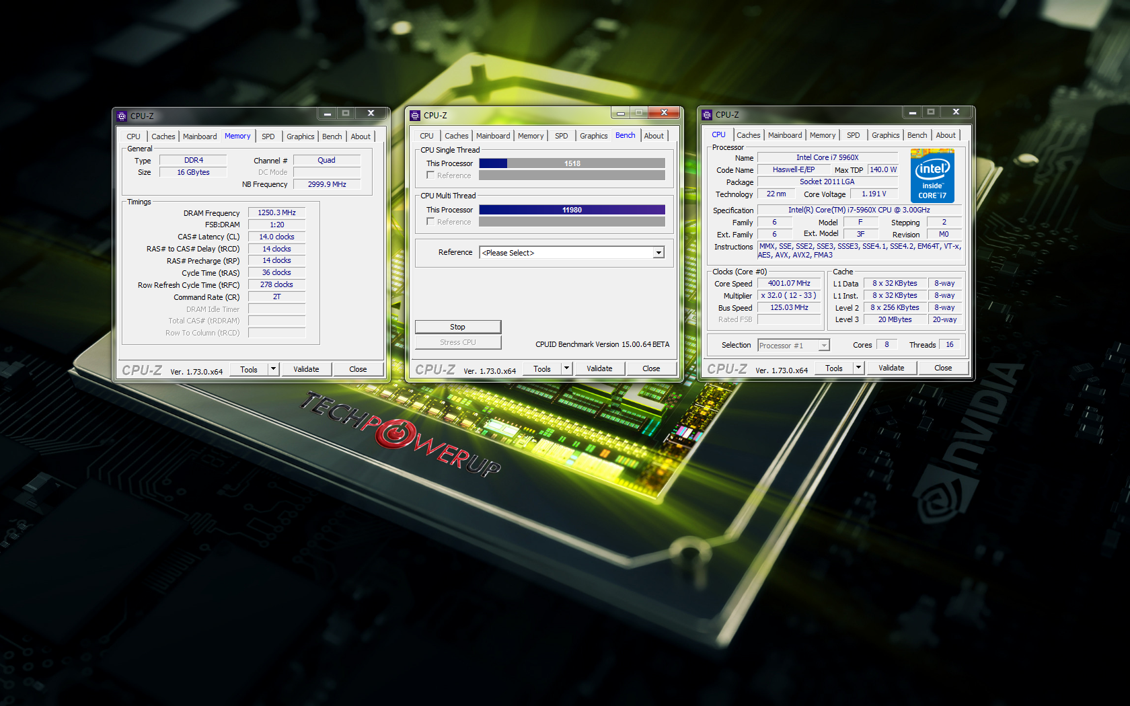
Task: Click Core Voltage value 1.191 V
Action: pyautogui.click(x=874, y=194)
